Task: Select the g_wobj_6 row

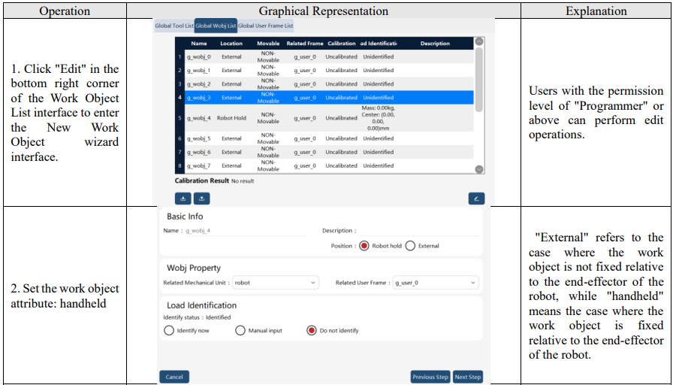Action: (325, 152)
